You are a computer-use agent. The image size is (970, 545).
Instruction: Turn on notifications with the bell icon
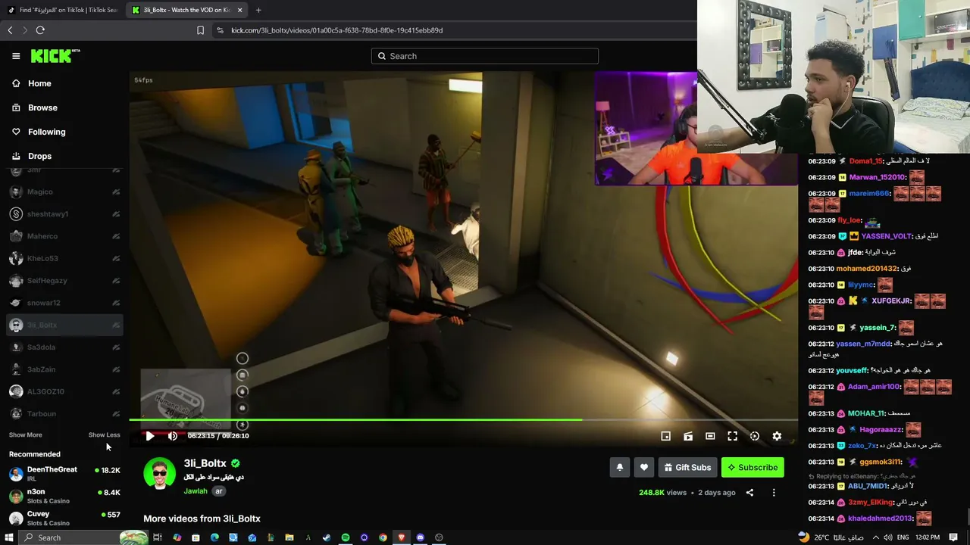(620, 468)
